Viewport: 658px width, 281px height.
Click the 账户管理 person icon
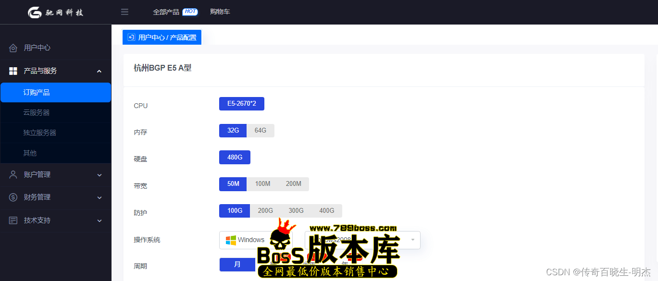coord(13,175)
